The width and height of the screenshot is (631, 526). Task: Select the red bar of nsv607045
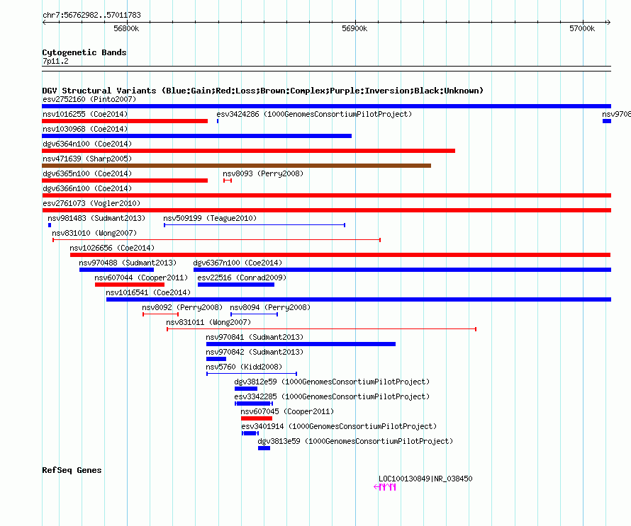click(257, 418)
